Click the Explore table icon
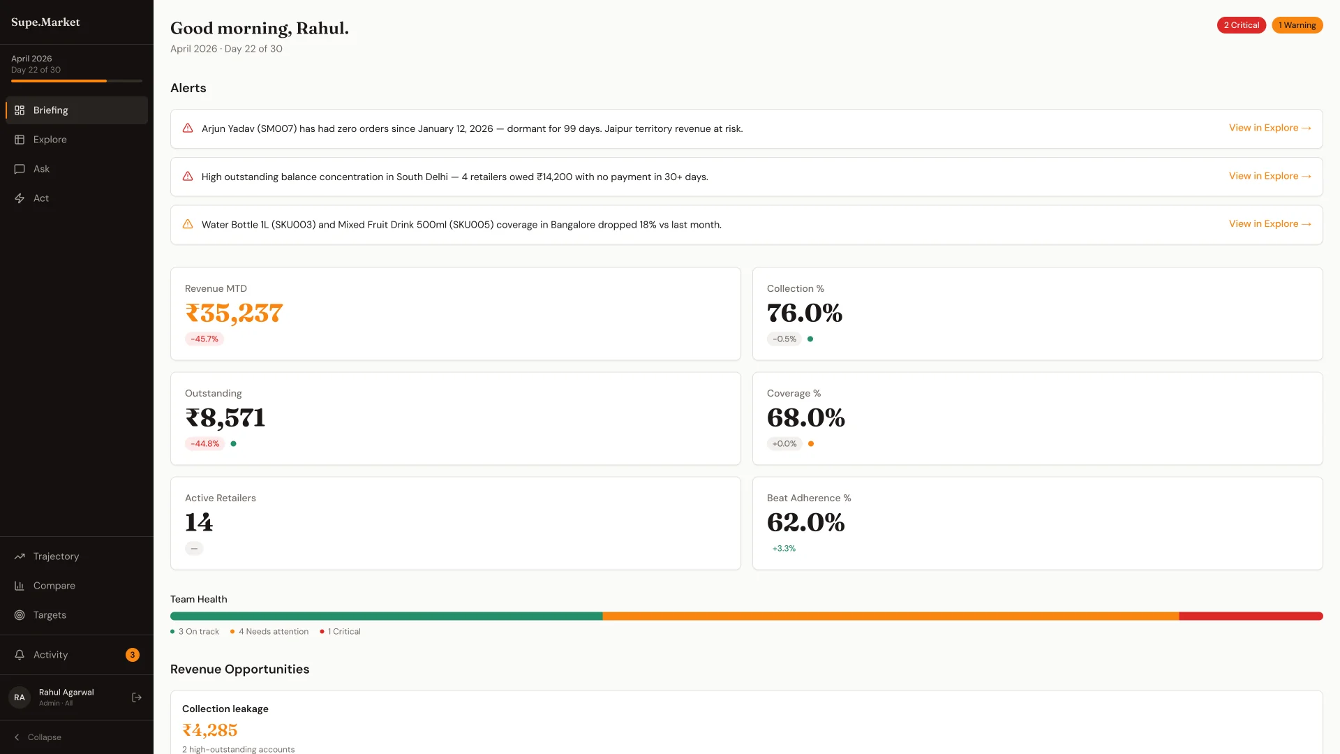Viewport: 1340px width, 754px height. tap(20, 140)
